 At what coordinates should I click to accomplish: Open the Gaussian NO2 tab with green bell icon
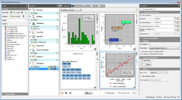coord(86,6)
